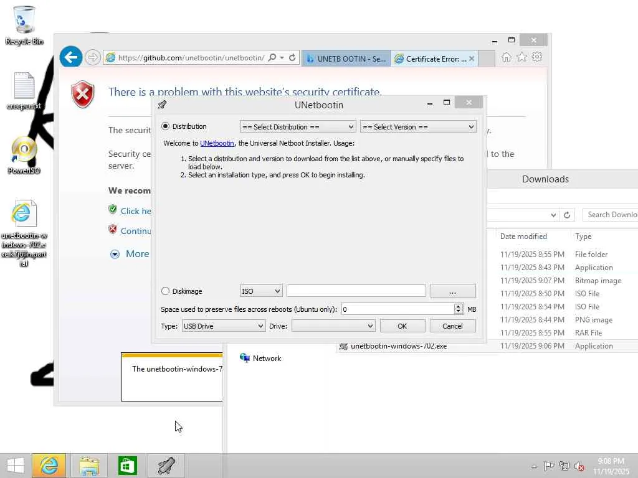Click the muted volume tray icon
Viewport: 638px width, 478px height.
(579, 466)
